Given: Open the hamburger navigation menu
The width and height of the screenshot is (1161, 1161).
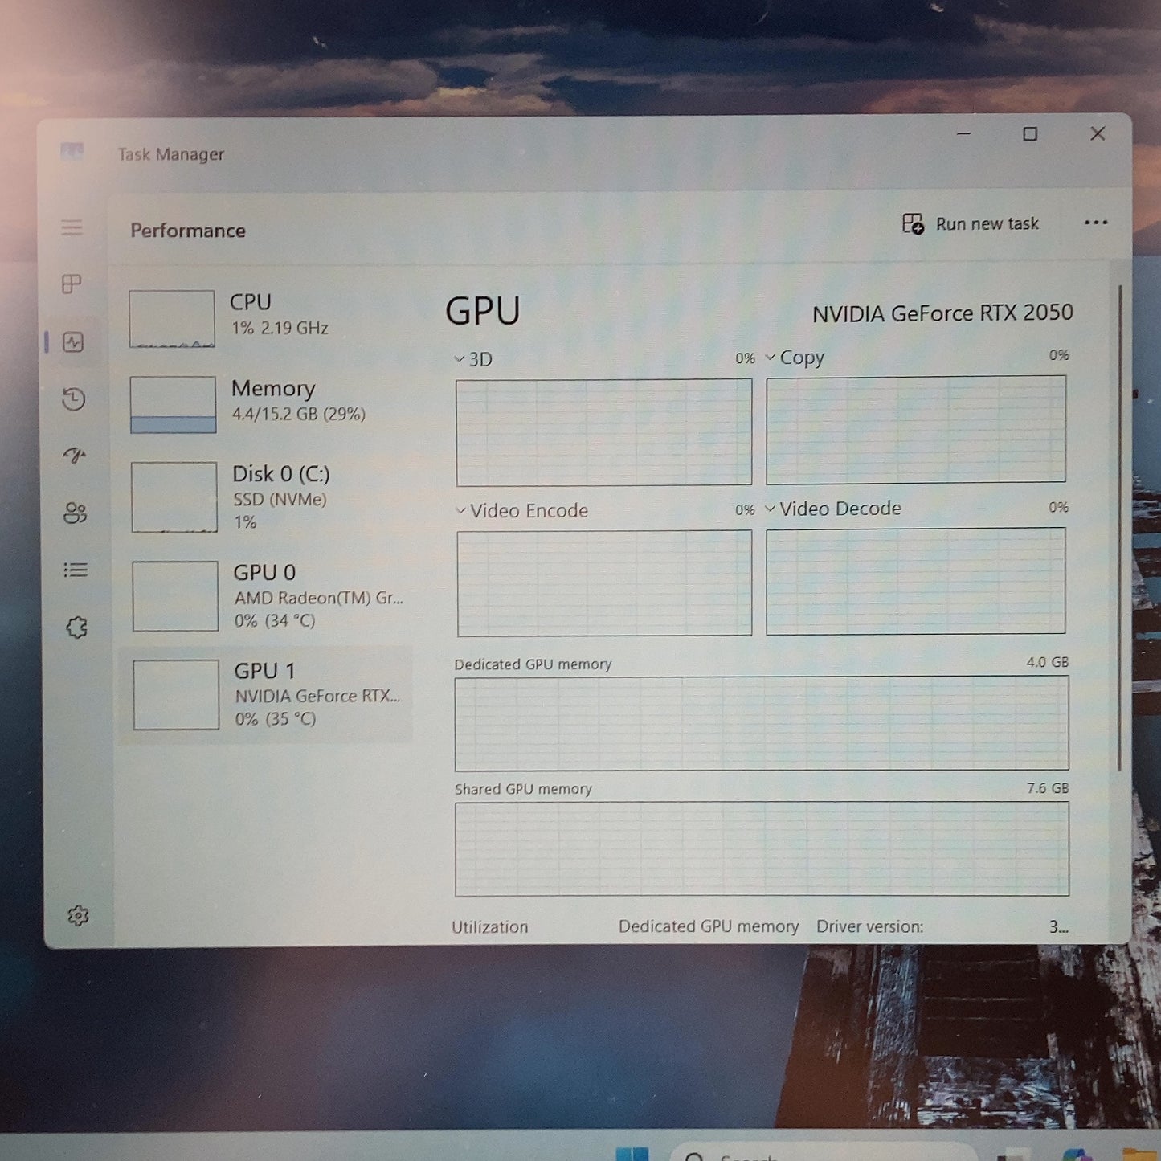Looking at the screenshot, I should coord(72,227).
